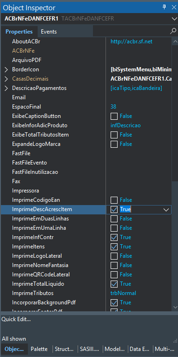Open the ImprimeDescAcrescItem value dropdown
Screen dimensions: 178x357
click(x=166, y=210)
